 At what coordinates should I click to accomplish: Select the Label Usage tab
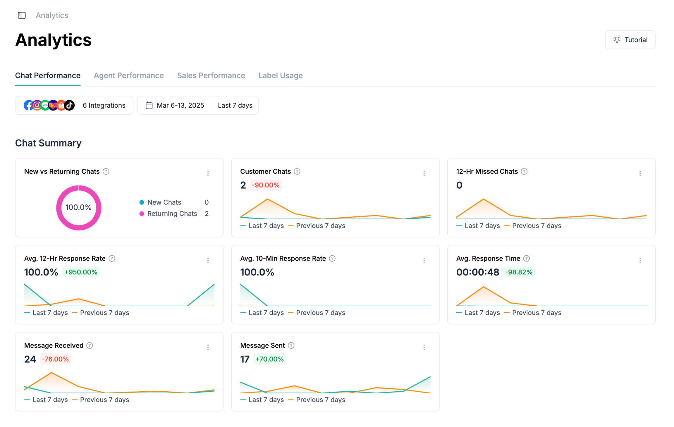coord(280,75)
